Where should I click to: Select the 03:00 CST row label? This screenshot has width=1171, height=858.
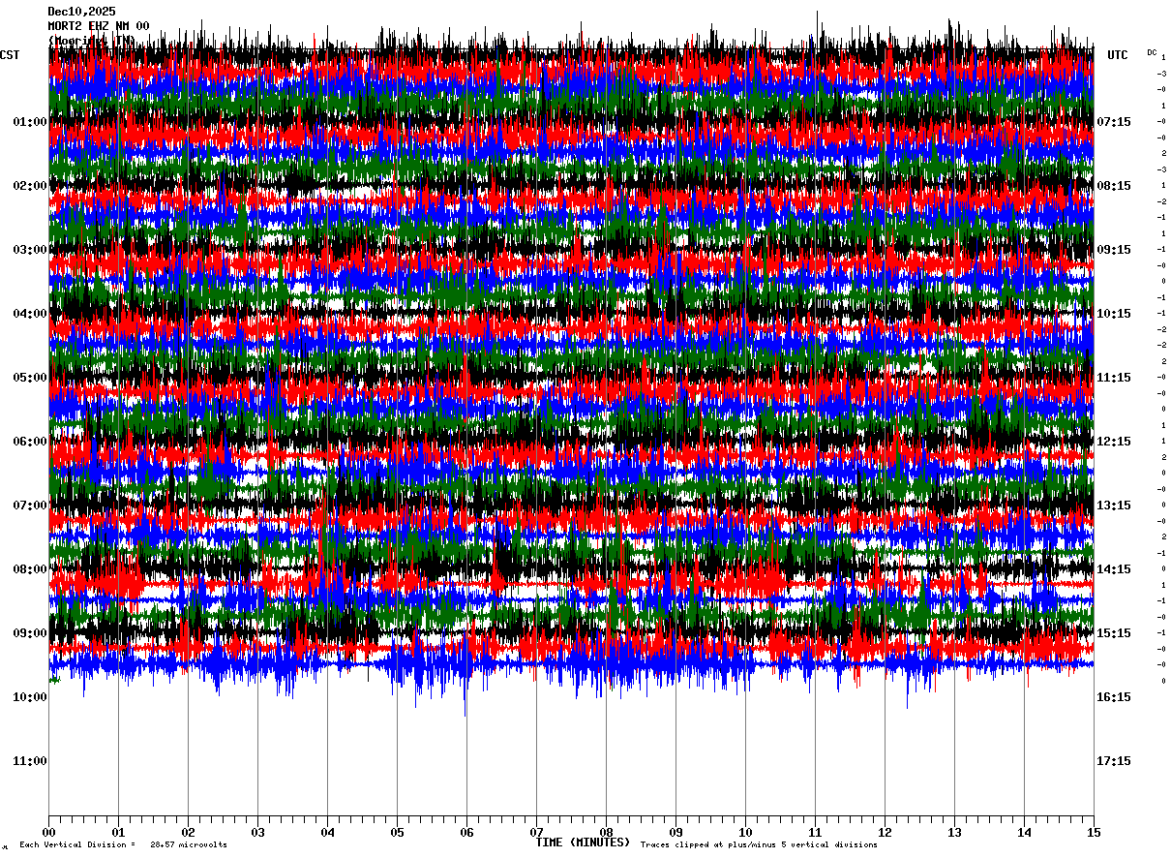click(x=30, y=250)
